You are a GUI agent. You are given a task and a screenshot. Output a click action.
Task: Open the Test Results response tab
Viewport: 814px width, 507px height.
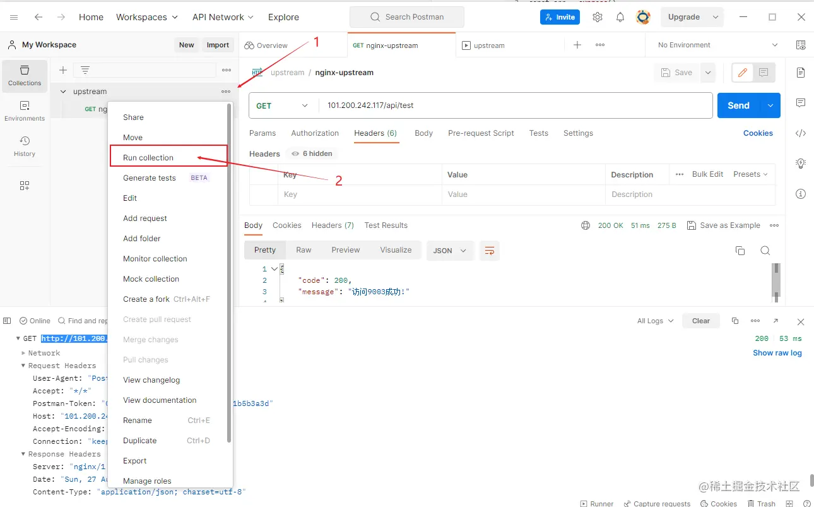(x=386, y=225)
